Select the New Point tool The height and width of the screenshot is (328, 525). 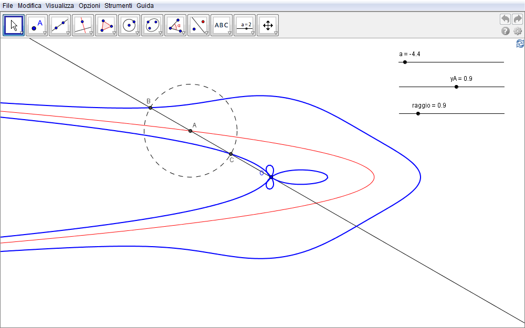pos(37,25)
